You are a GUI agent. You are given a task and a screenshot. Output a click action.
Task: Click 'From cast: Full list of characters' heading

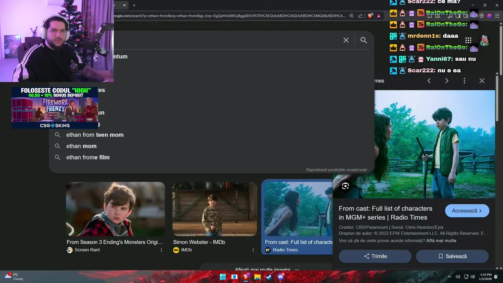point(386,213)
